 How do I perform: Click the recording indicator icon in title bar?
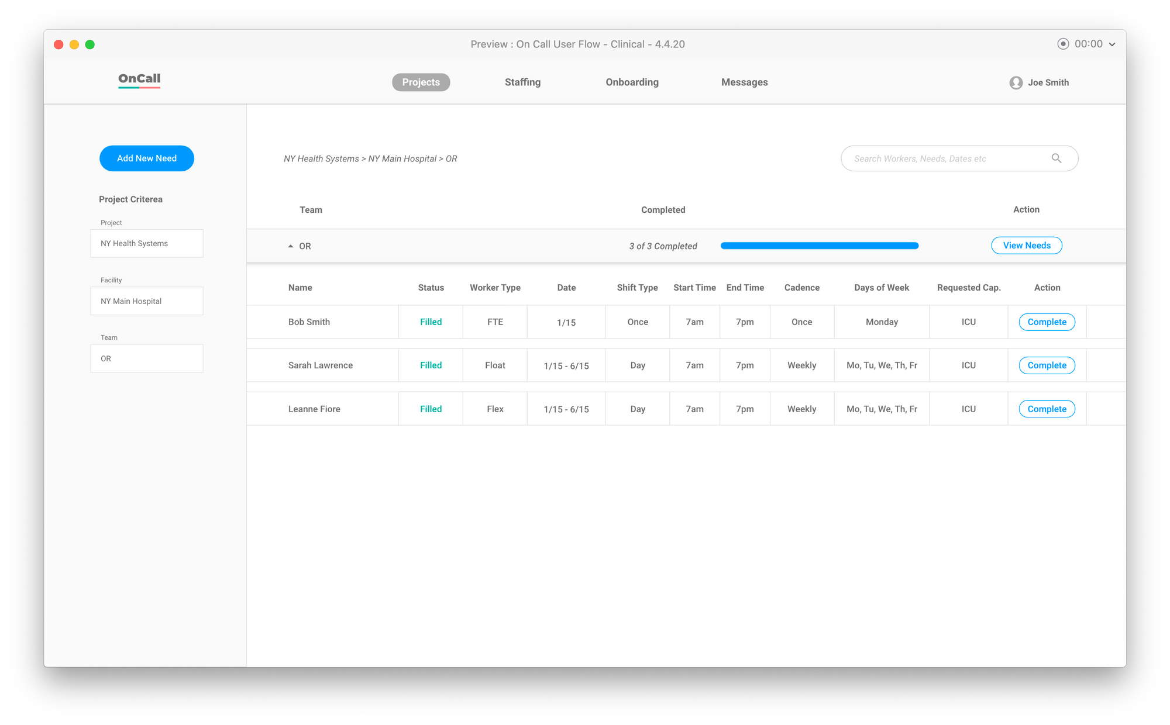1063,44
